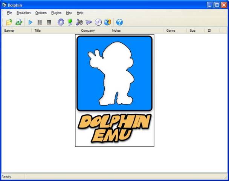Open a file with the folder icon
The height and width of the screenshot is (181, 229).
pyautogui.click(x=9, y=22)
